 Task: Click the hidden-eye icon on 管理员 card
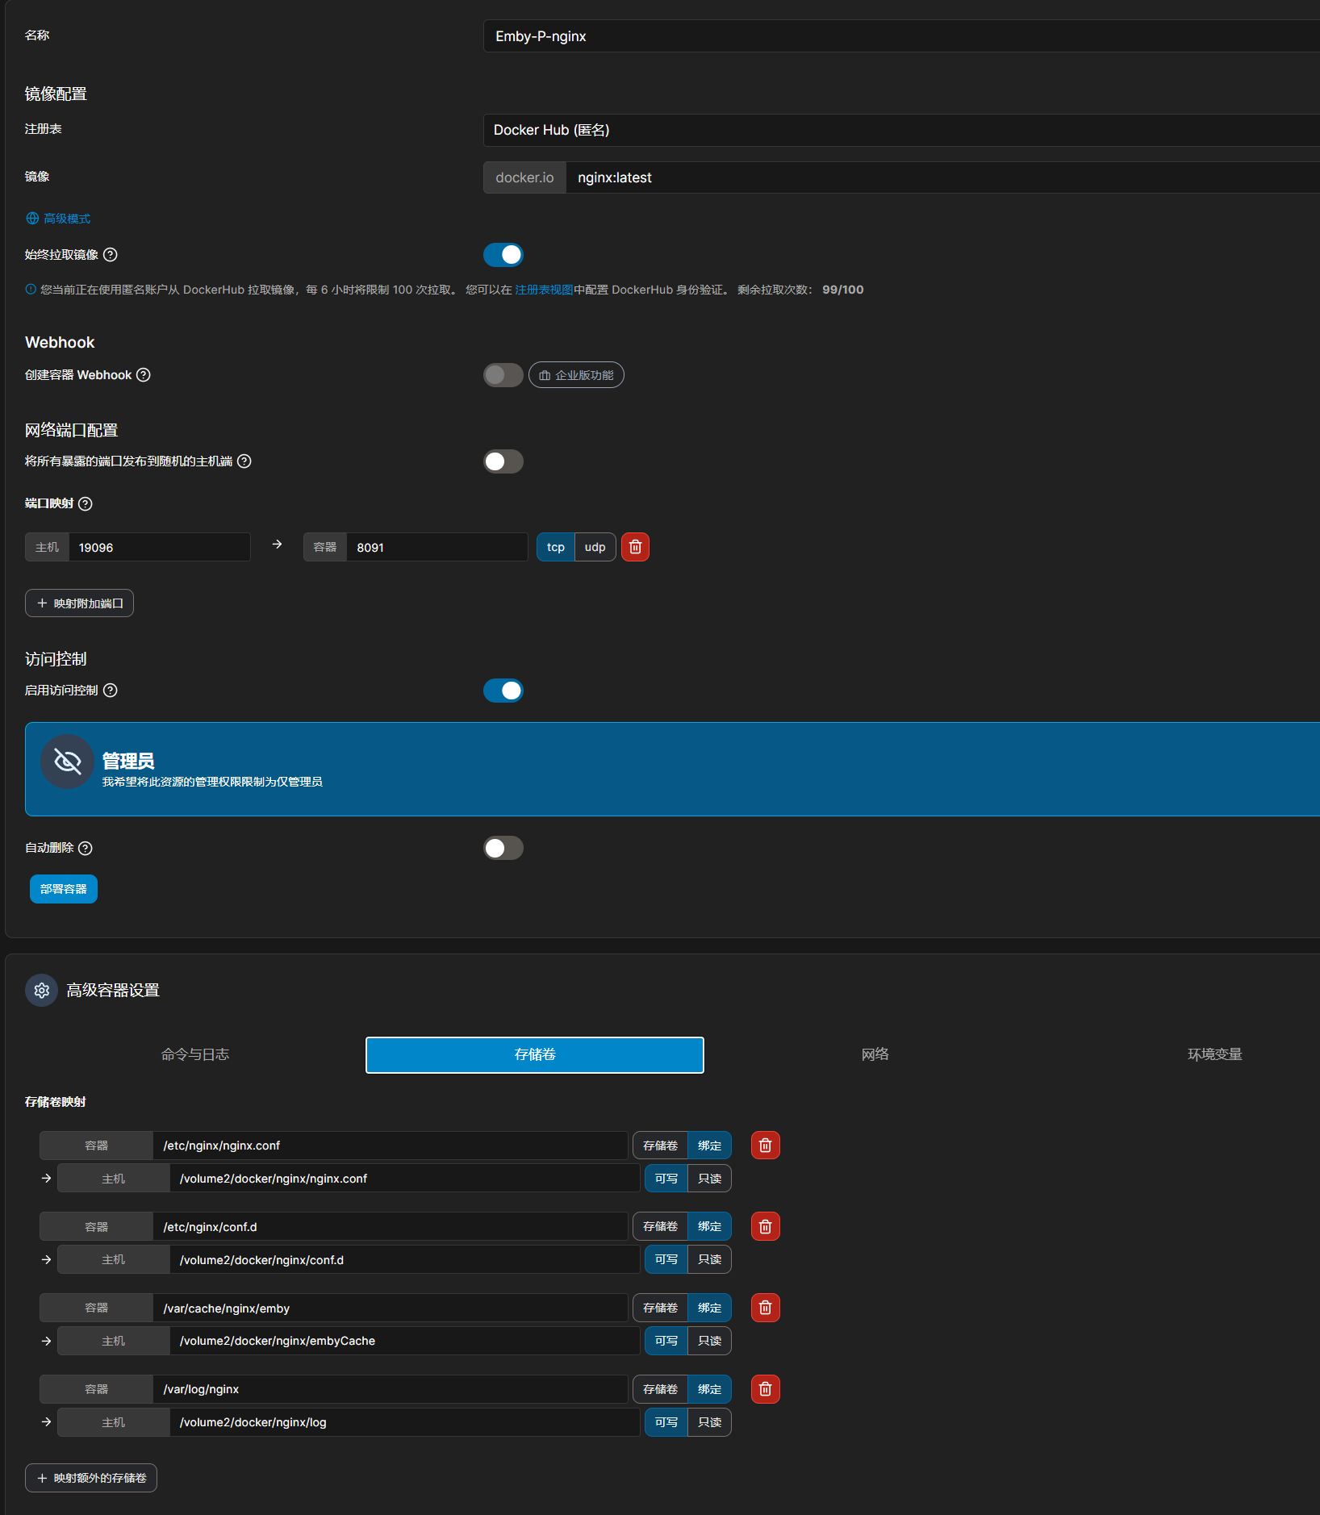tap(68, 762)
